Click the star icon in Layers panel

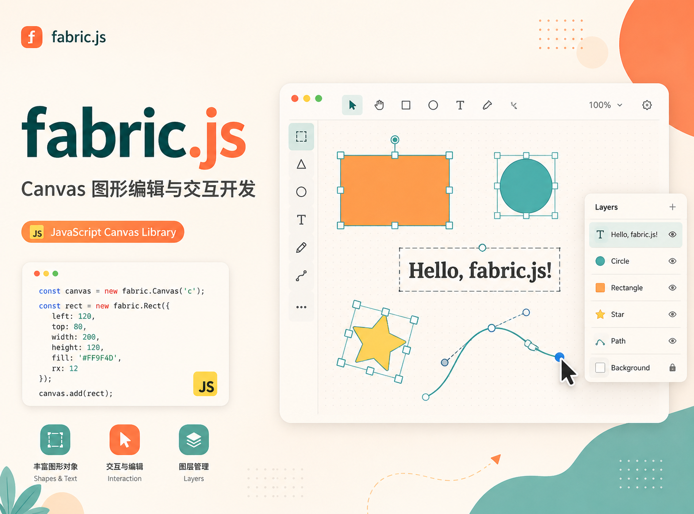click(x=600, y=315)
